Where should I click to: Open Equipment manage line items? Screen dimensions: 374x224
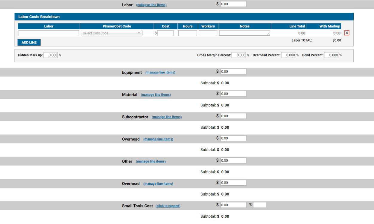coord(160,73)
